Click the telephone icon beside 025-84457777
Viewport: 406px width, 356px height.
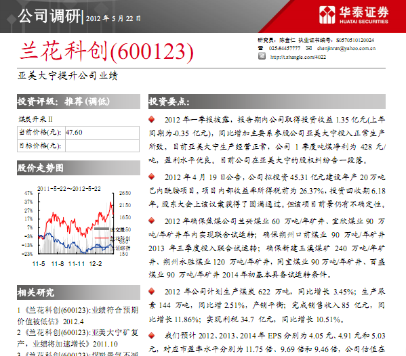point(260,48)
